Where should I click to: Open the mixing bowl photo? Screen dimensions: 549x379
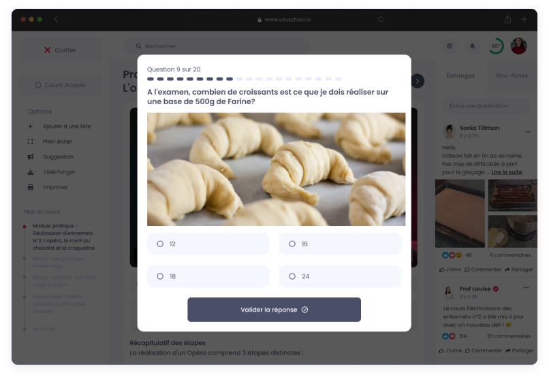tap(513, 231)
